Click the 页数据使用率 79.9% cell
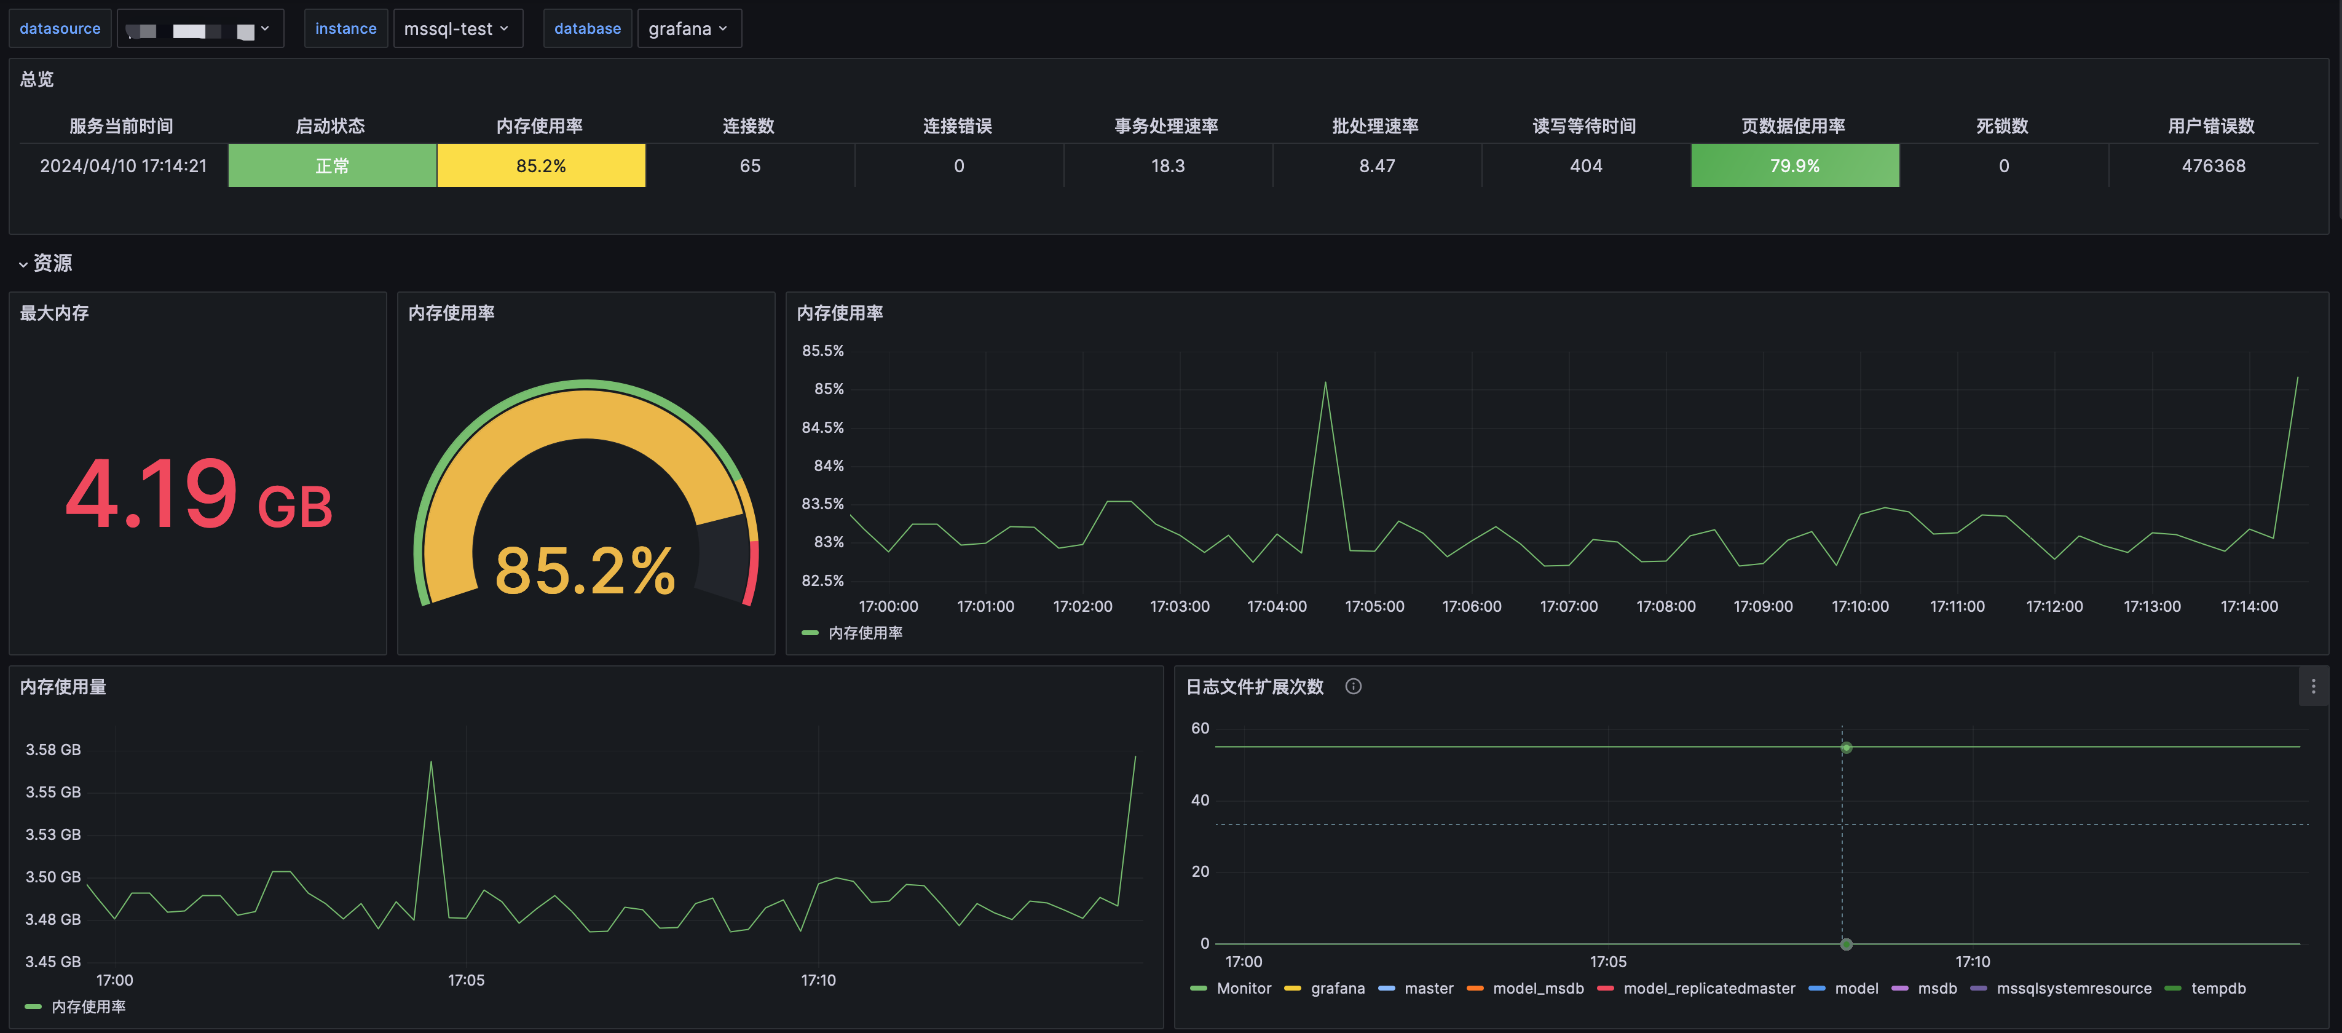This screenshot has width=2342, height=1033. click(1794, 165)
